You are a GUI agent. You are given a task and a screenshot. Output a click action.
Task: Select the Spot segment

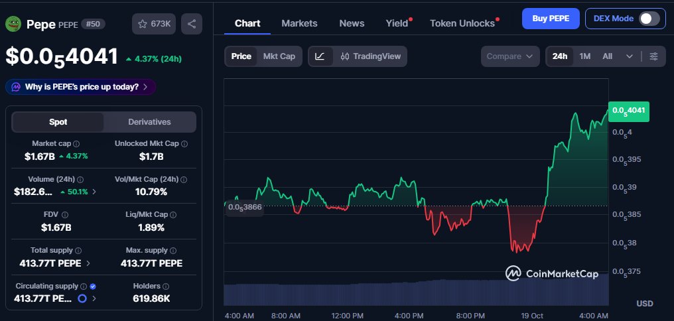(x=58, y=122)
